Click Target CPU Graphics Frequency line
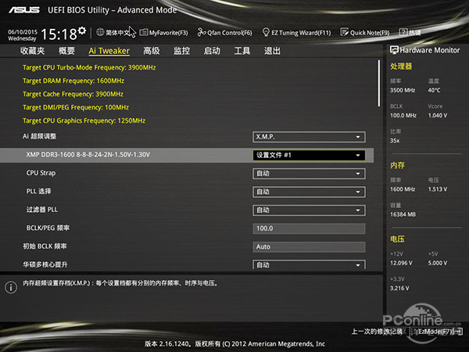The width and height of the screenshot is (469, 352). [84, 120]
